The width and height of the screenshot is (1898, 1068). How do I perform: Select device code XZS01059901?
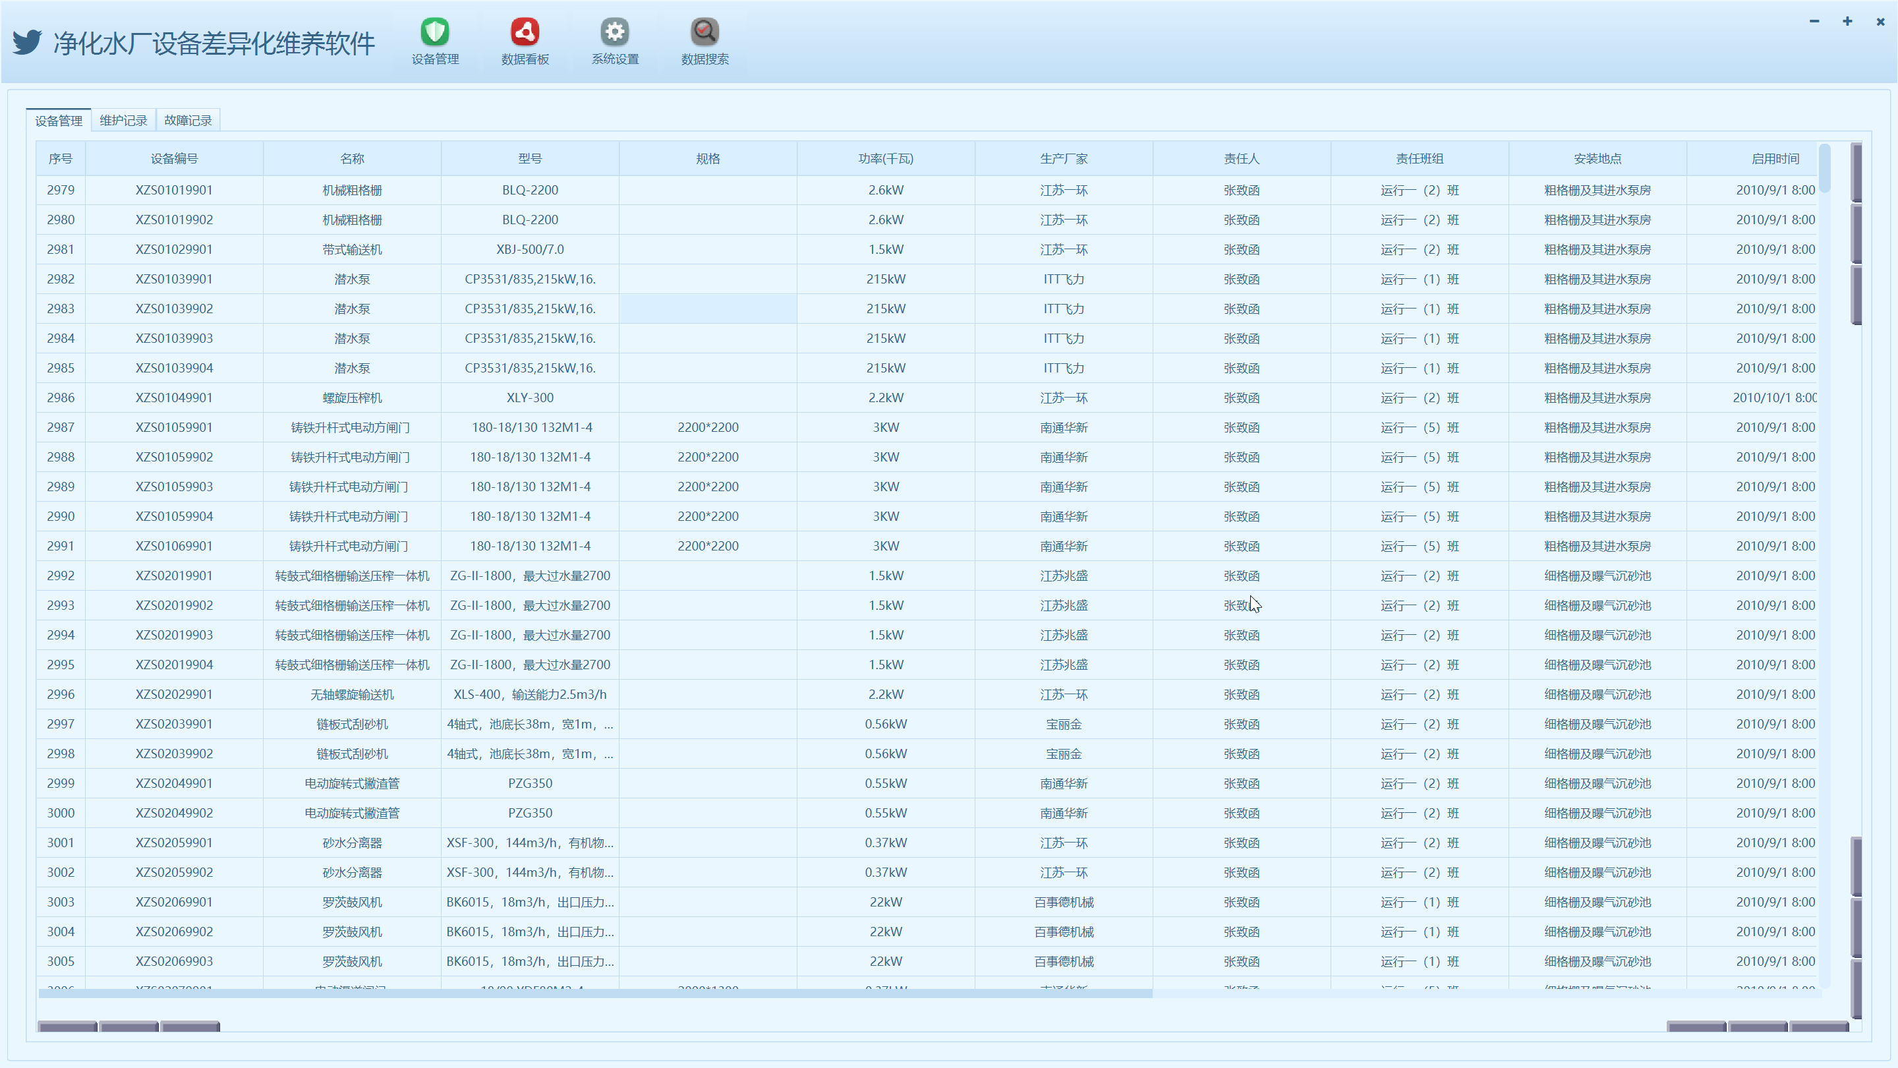coord(174,427)
